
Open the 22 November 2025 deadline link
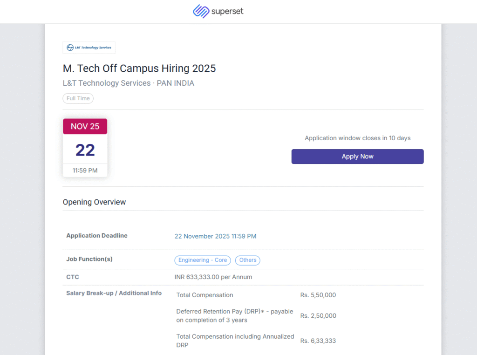(215, 236)
